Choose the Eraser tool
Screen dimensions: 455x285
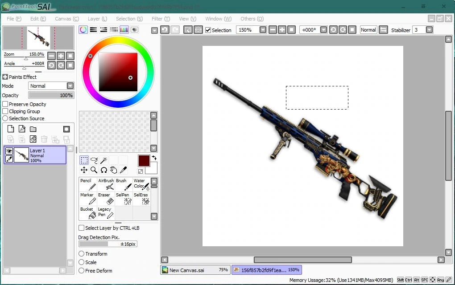coord(106,199)
